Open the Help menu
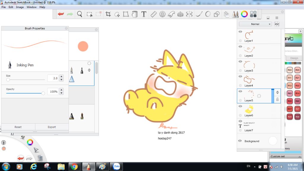The height and width of the screenshot is (171, 304). coord(42,7)
